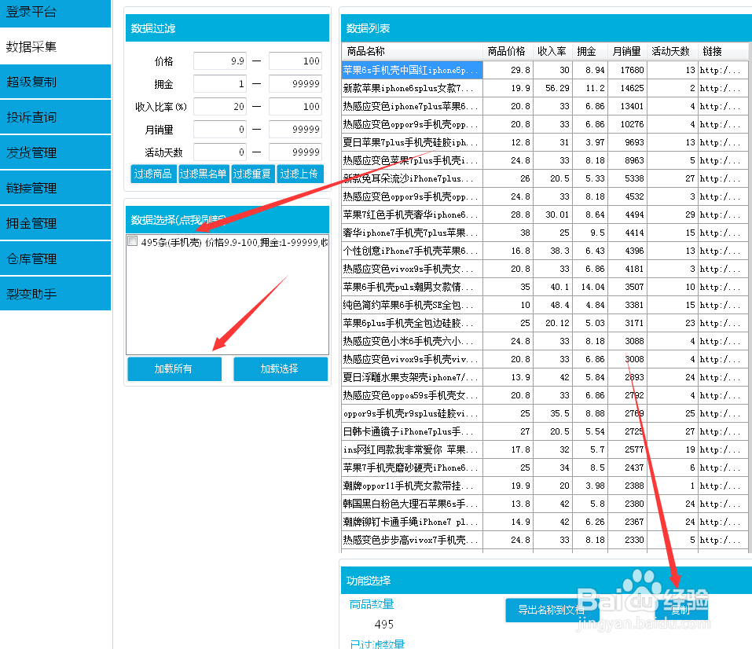752x649 pixels.
Task: Click the 商品数量 label
Action: coord(372,604)
